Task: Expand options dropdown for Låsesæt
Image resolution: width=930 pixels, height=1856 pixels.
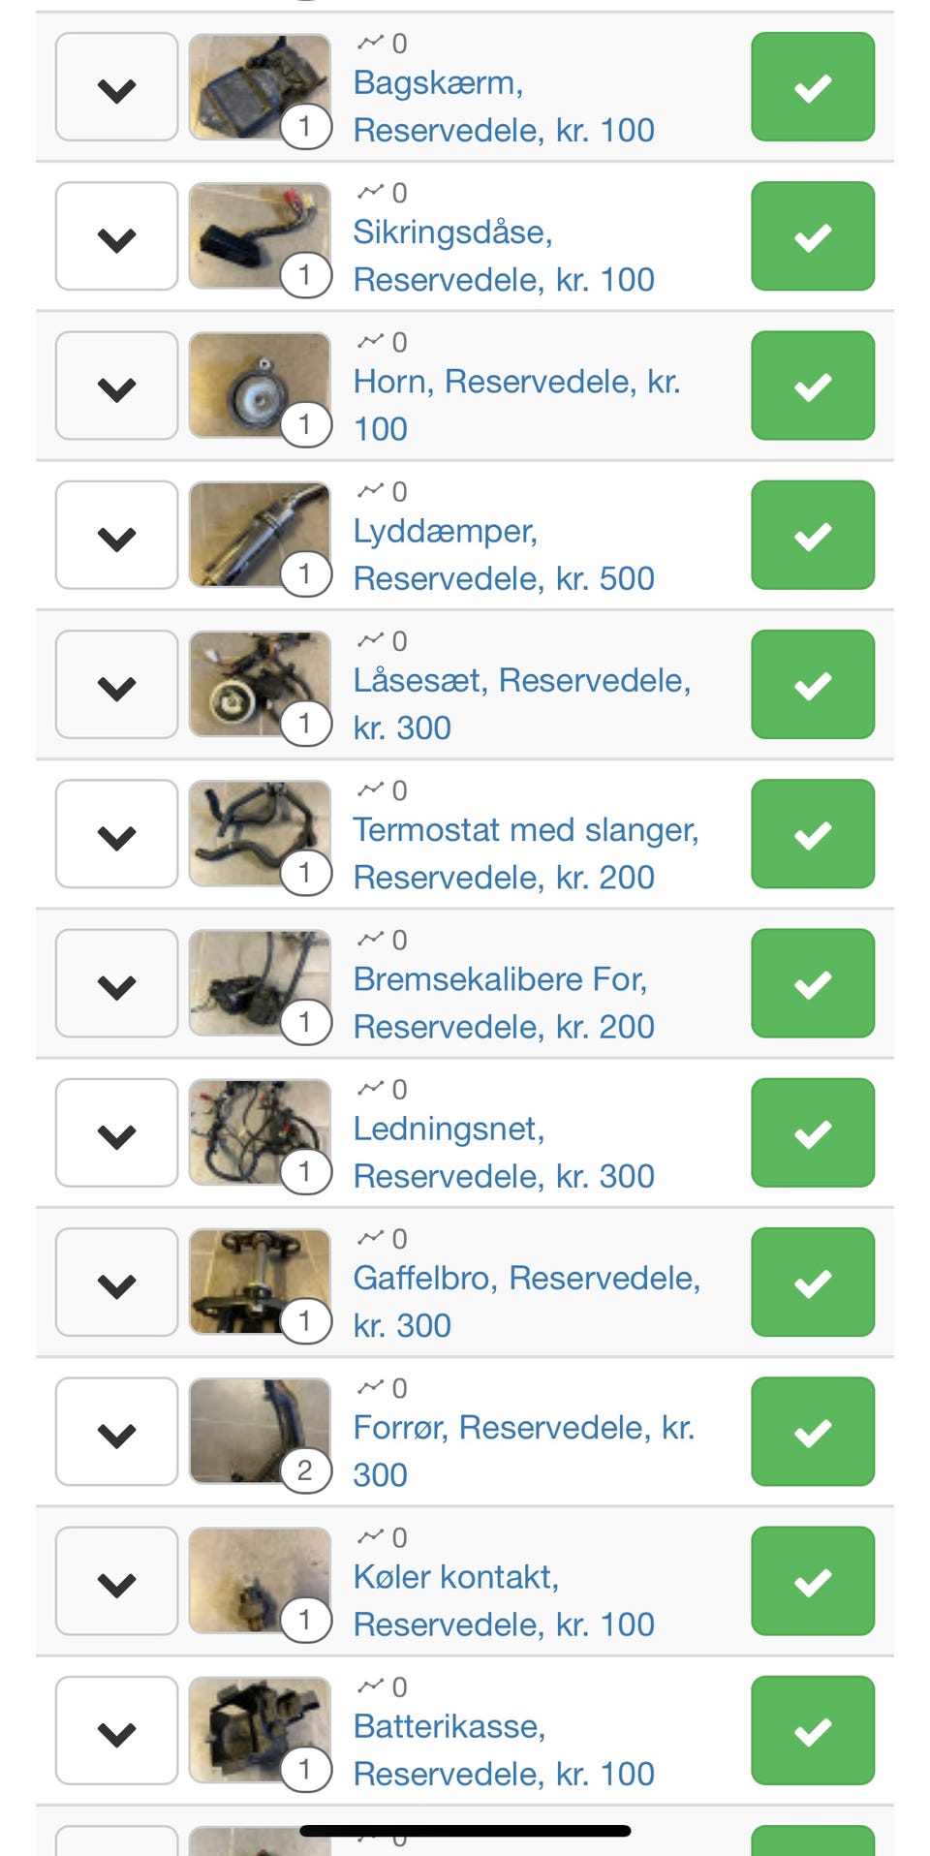Action: click(x=116, y=685)
